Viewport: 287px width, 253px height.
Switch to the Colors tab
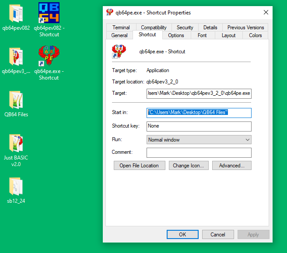click(x=255, y=35)
